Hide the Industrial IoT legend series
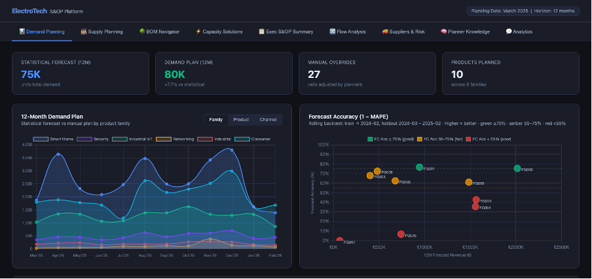Viewport: 592px width, 279px height. tap(132, 139)
